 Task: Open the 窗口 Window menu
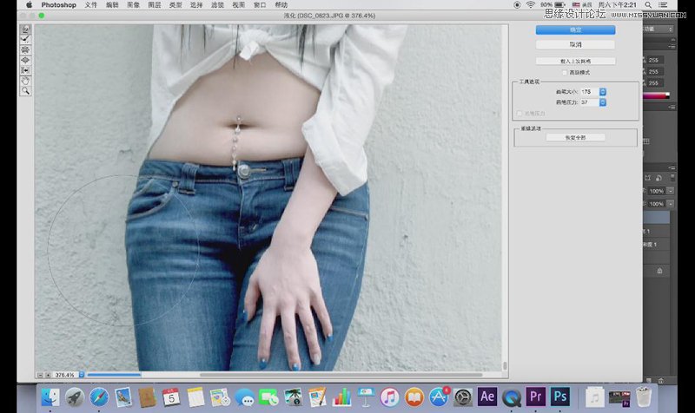click(260, 5)
